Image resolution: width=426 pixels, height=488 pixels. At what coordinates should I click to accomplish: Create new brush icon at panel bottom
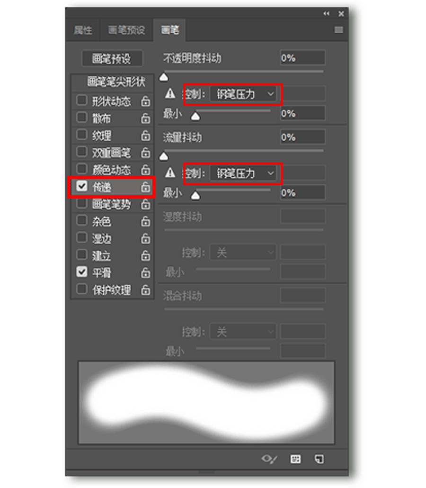[319, 459]
